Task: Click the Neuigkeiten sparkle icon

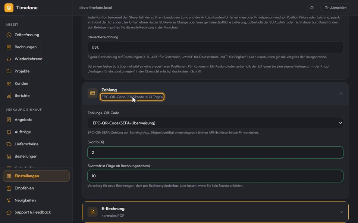Action: 9,200
